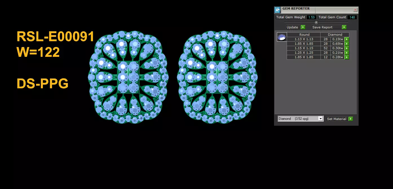Click the 0.30tw weight cell

pyautogui.click(x=338, y=48)
